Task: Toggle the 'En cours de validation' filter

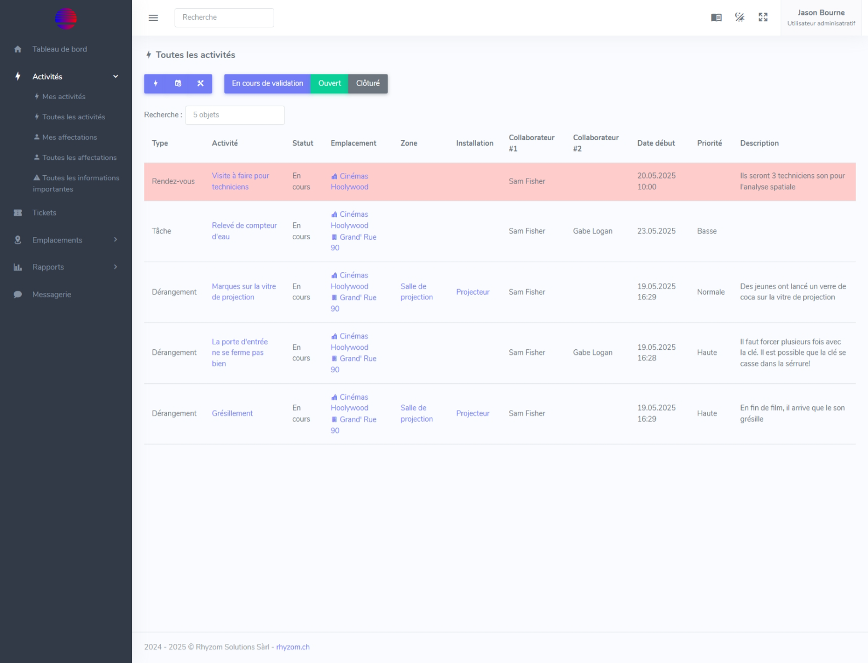Action: pyautogui.click(x=267, y=84)
